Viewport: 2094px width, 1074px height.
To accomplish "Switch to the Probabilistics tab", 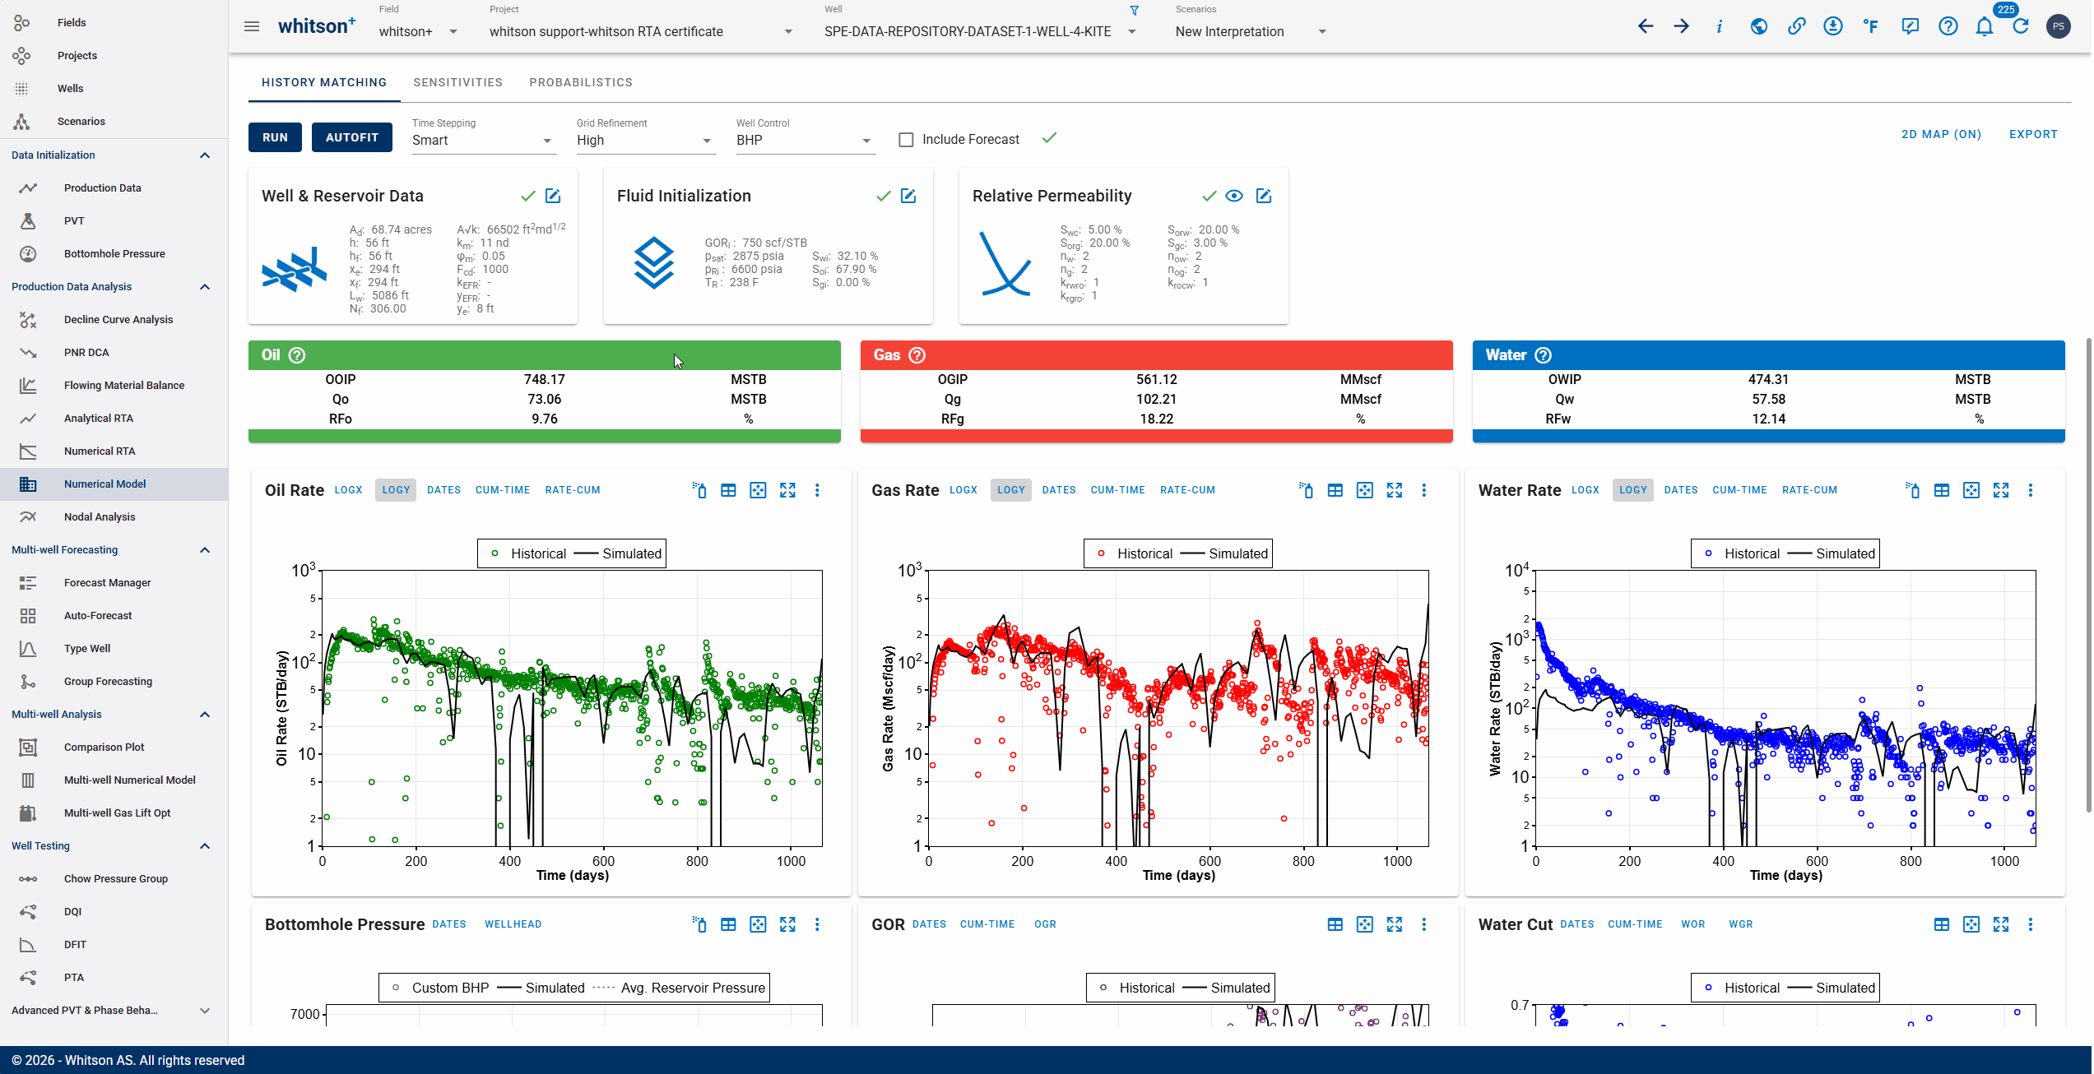I will tap(581, 82).
